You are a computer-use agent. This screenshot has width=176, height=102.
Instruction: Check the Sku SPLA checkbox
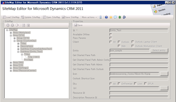[146, 84]
